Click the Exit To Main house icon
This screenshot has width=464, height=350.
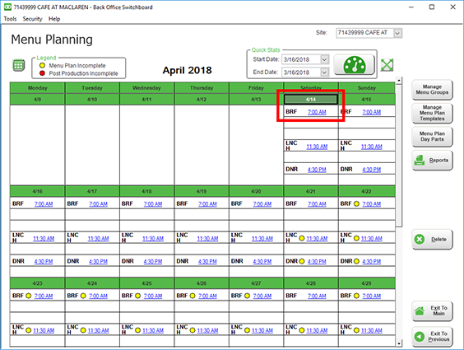coord(420,310)
